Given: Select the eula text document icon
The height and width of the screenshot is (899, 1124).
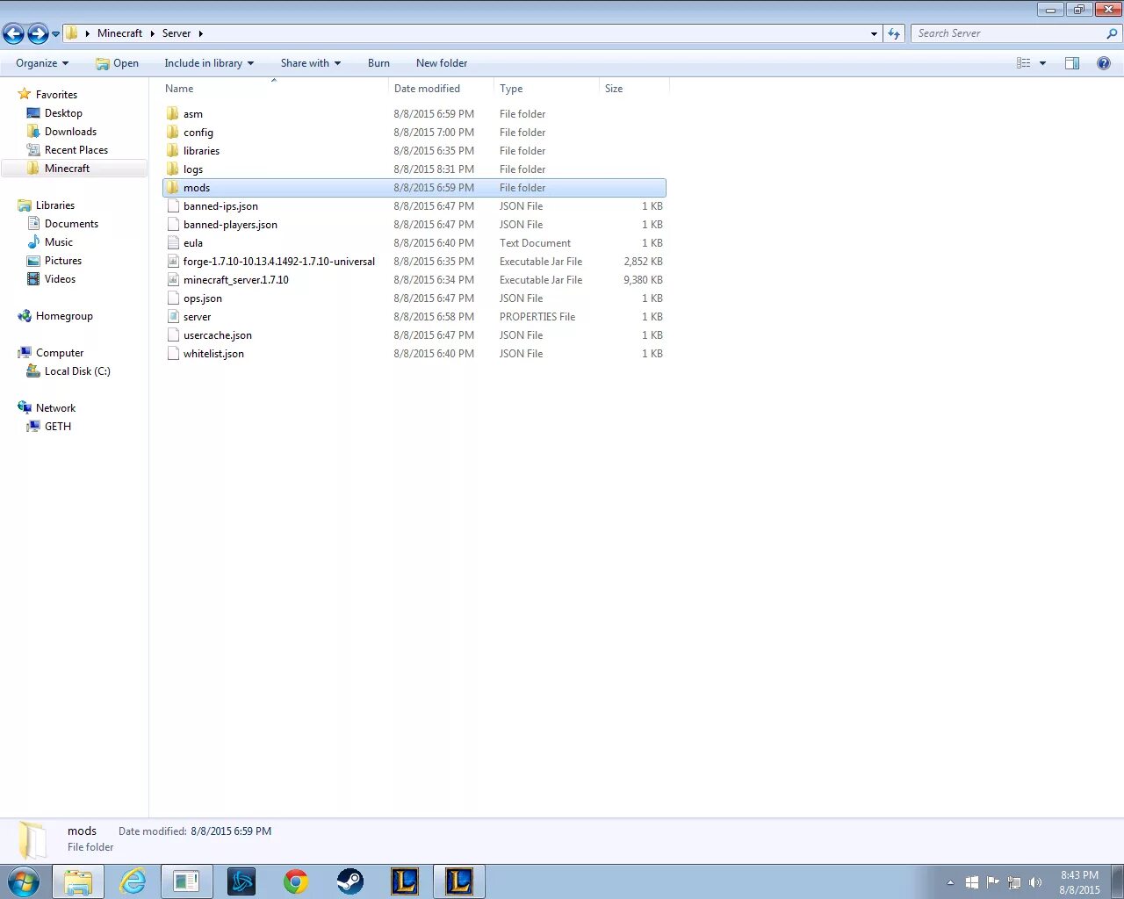Looking at the screenshot, I should 173,243.
